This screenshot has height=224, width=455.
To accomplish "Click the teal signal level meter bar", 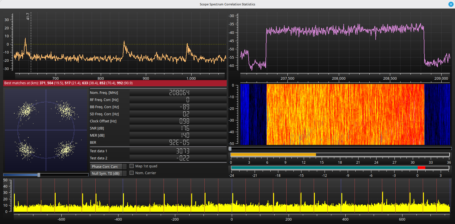I will (x=324, y=168).
